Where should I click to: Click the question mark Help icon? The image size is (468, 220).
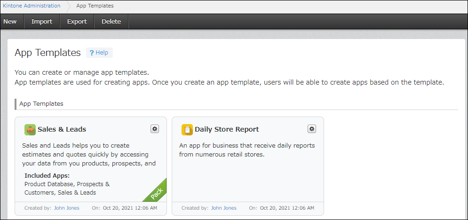click(x=92, y=53)
